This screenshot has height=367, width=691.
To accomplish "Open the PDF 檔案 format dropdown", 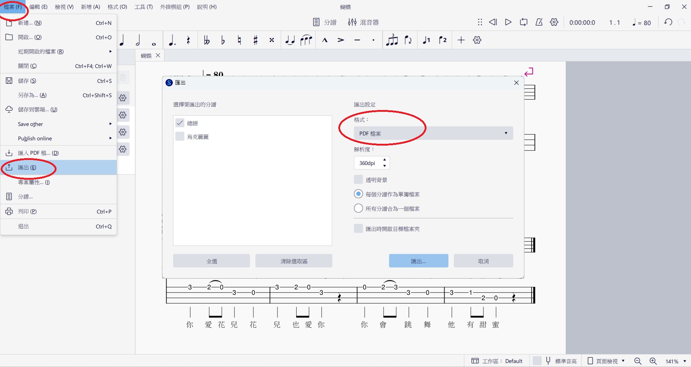I will coord(433,133).
